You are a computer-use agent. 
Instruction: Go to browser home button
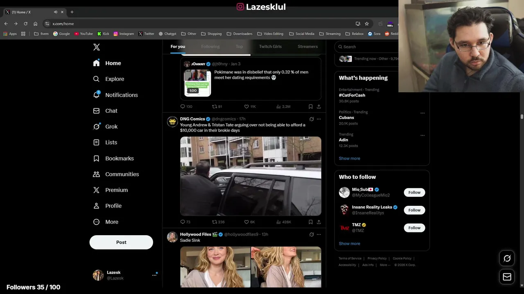click(x=35, y=24)
